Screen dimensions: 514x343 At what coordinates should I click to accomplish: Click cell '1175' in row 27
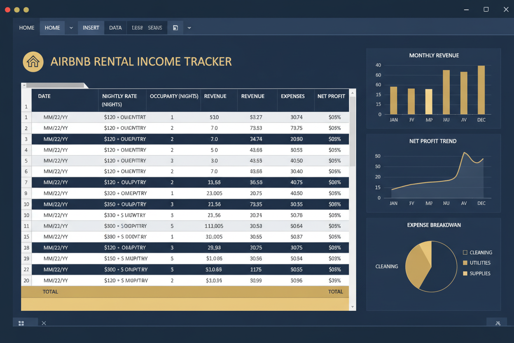256,269
